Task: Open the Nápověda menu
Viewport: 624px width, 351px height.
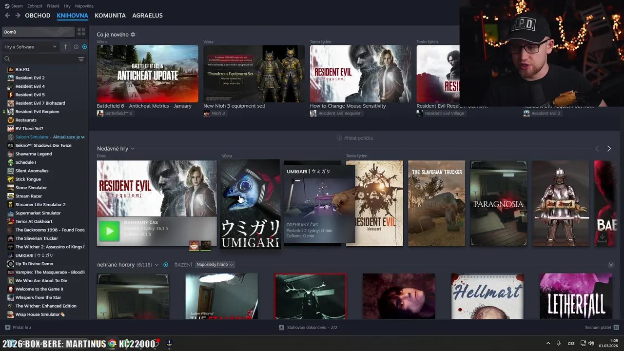Action: point(84,6)
